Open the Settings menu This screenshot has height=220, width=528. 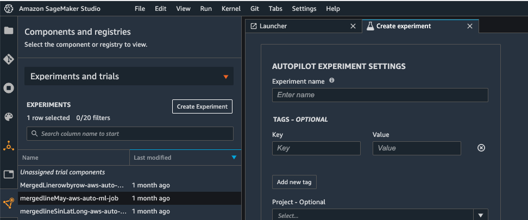304,9
